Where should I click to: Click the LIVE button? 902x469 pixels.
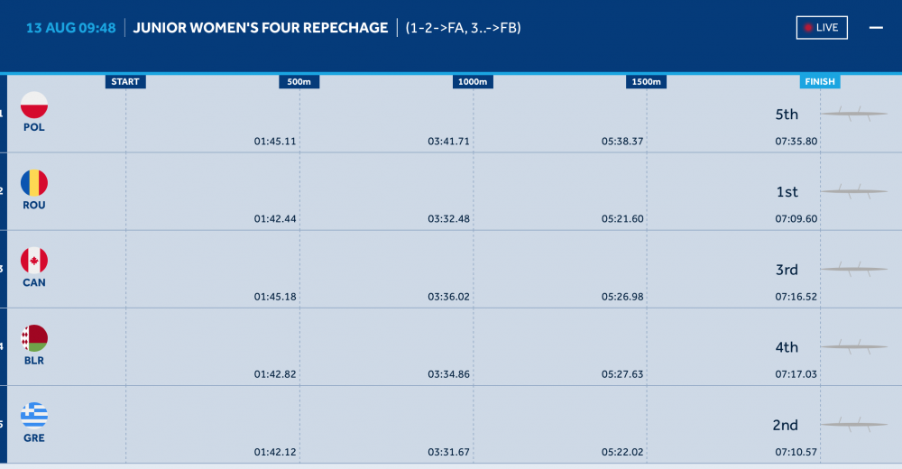coord(822,28)
